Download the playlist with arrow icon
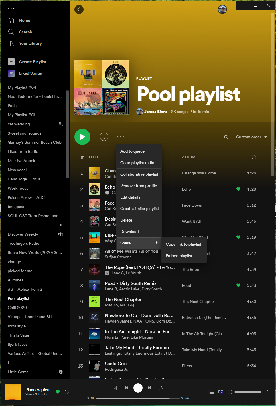Screen dimensions: 276x406 pyautogui.click(x=104, y=137)
